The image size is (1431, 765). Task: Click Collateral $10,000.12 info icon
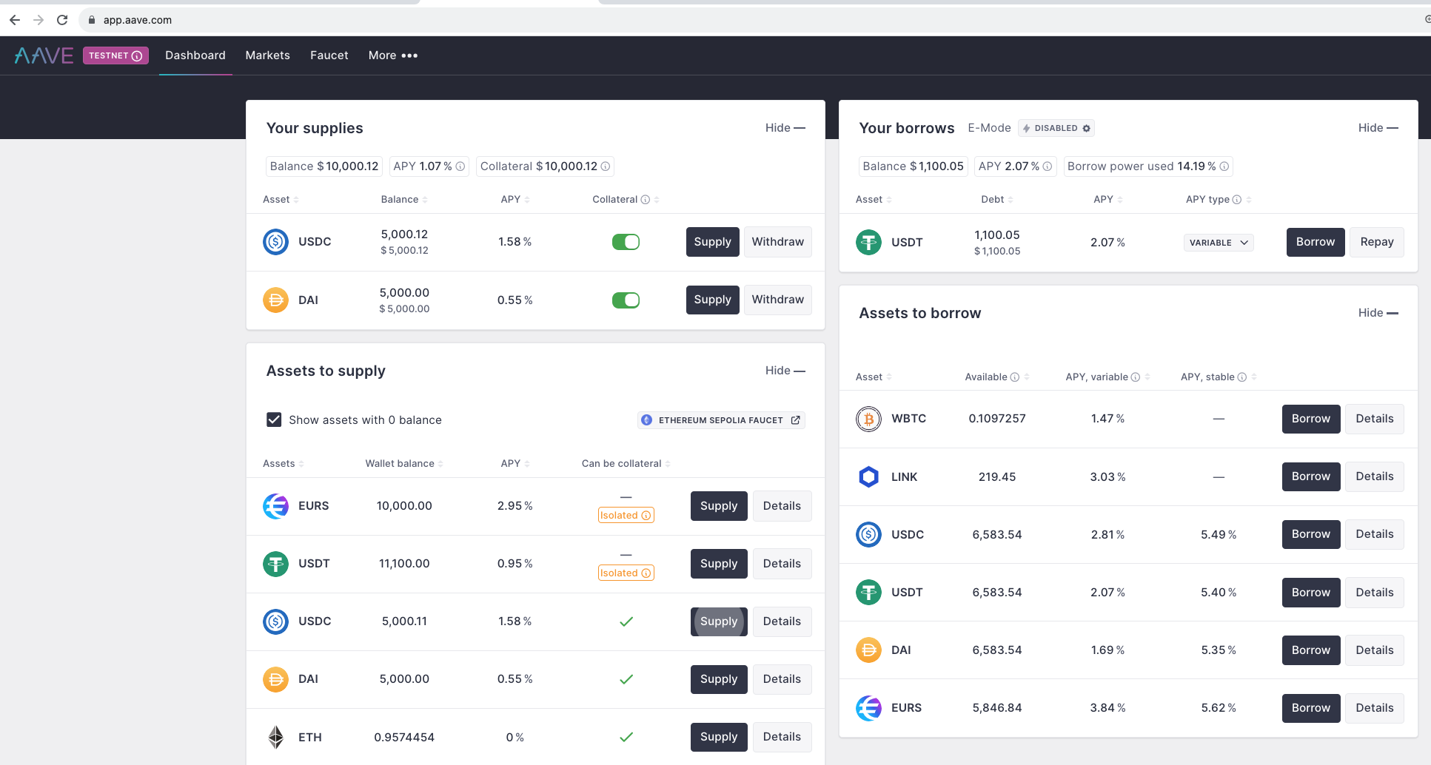(606, 166)
